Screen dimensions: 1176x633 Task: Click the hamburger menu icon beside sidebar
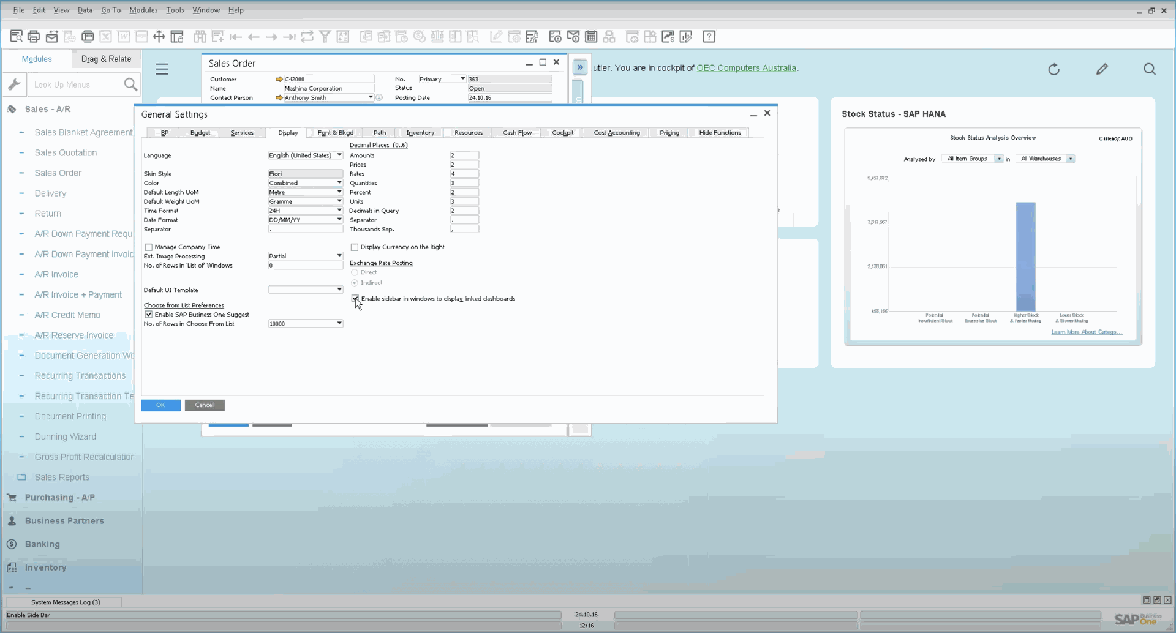[x=162, y=69]
